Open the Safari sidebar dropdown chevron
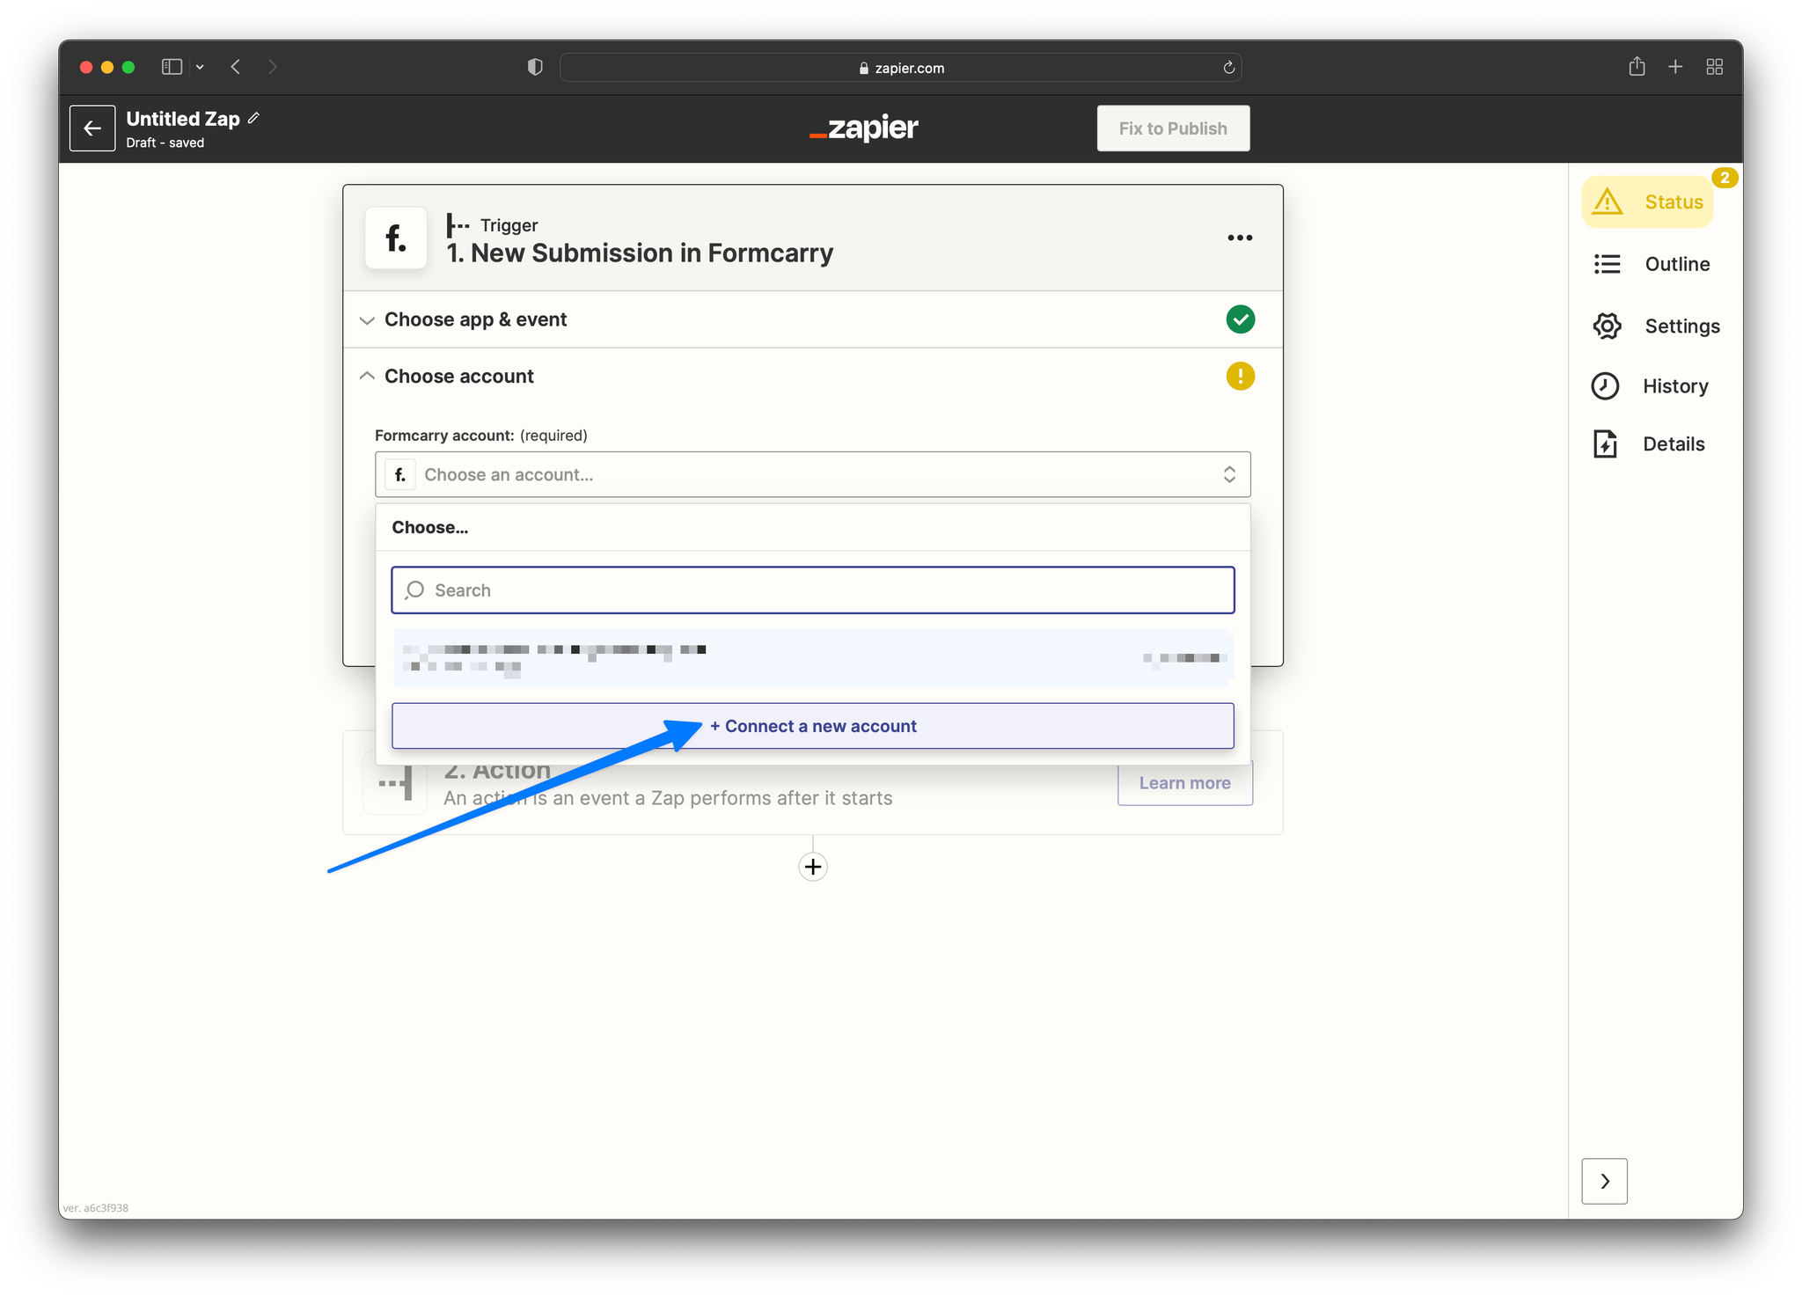Image resolution: width=1802 pixels, height=1297 pixels. (200, 67)
